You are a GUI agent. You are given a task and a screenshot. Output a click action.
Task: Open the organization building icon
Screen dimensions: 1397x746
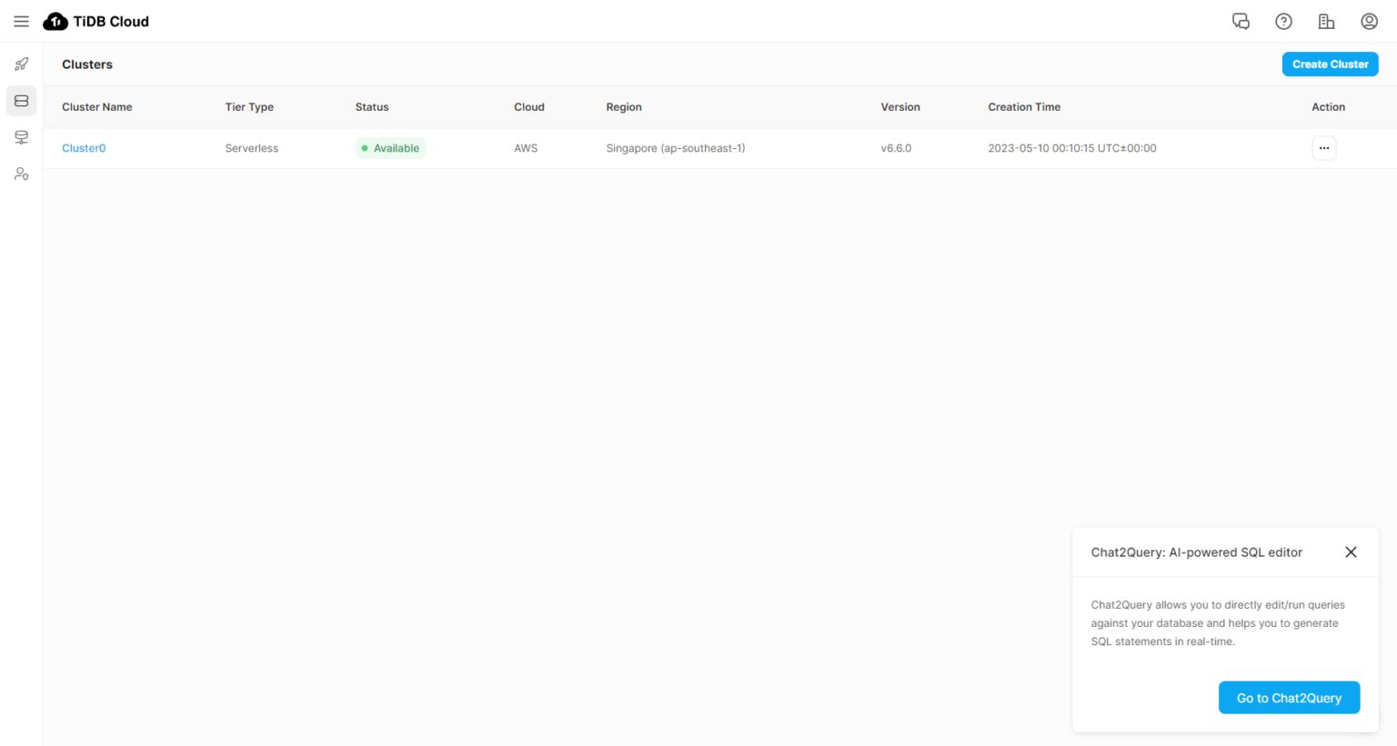[1326, 21]
